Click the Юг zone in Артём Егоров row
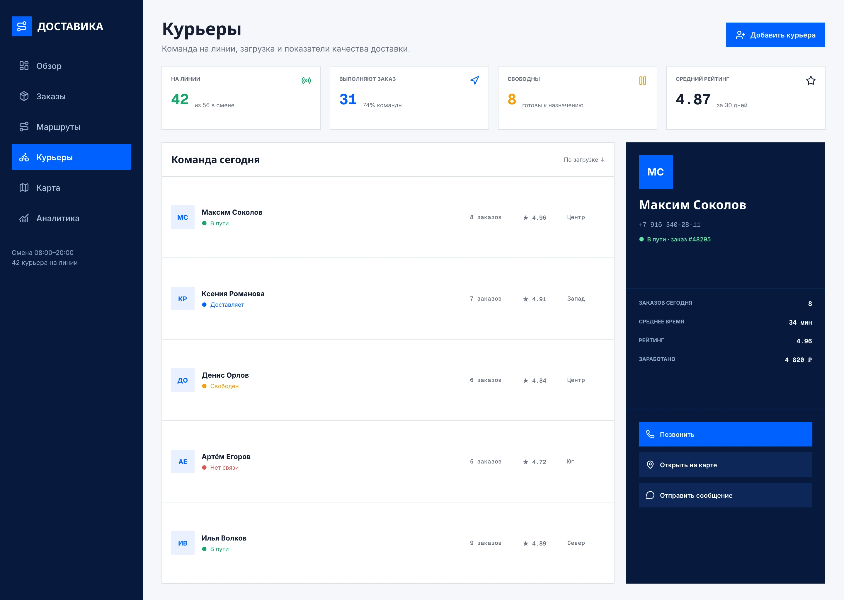 571,461
